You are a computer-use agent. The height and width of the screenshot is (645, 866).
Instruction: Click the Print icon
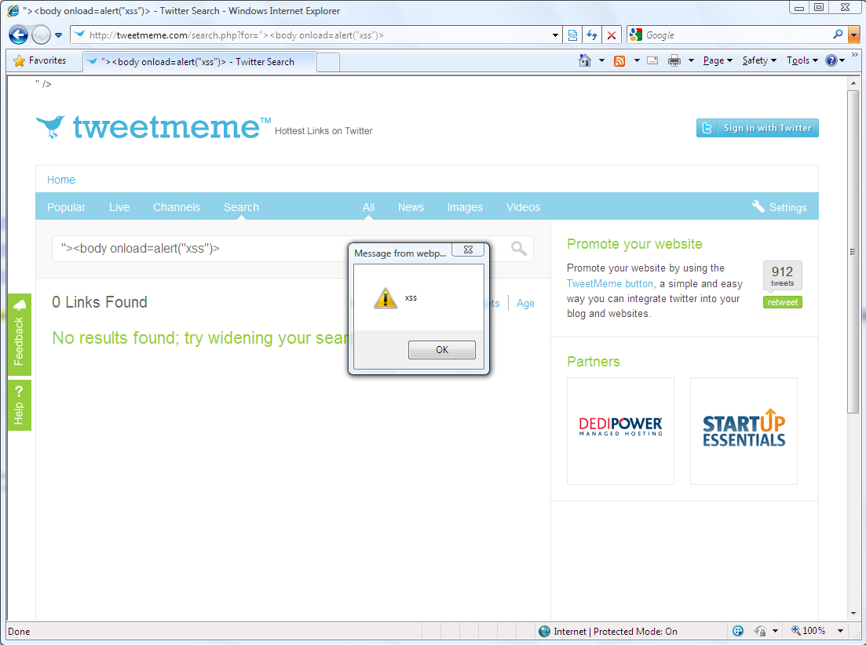674,60
